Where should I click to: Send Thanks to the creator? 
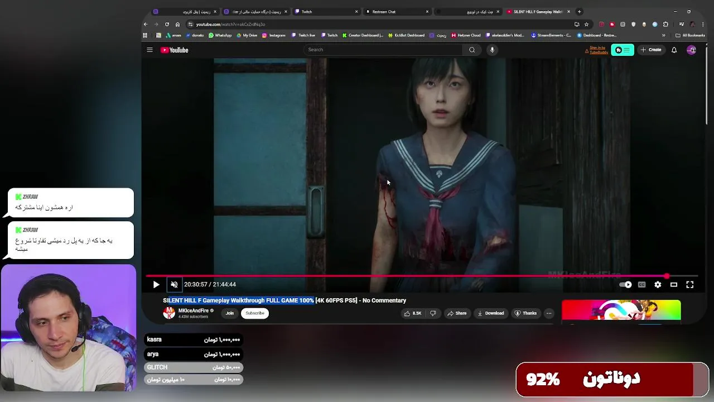(525, 313)
